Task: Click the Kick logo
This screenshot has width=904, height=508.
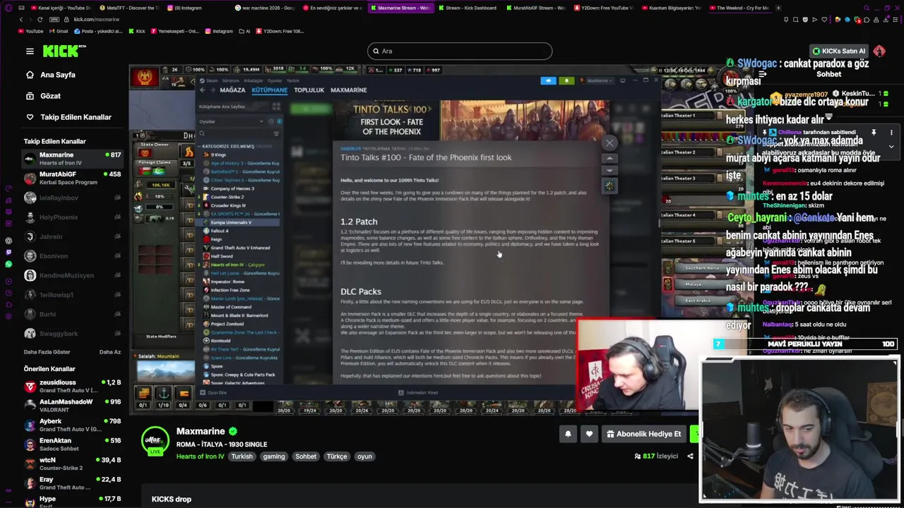Action: click(x=64, y=51)
